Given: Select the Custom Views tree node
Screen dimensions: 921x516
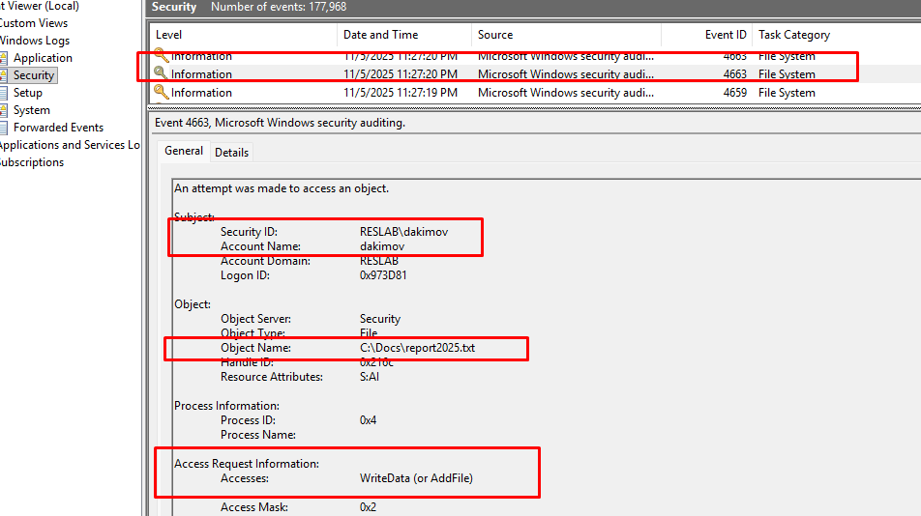Looking at the screenshot, I should [34, 23].
